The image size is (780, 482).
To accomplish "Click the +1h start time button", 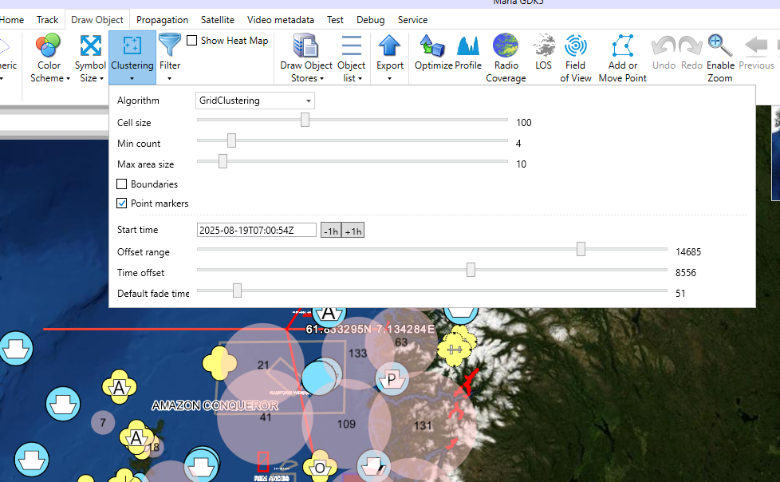I will (353, 230).
